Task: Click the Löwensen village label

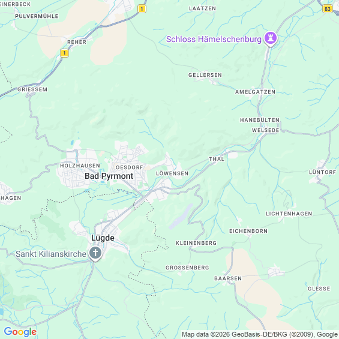Action: click(172, 173)
